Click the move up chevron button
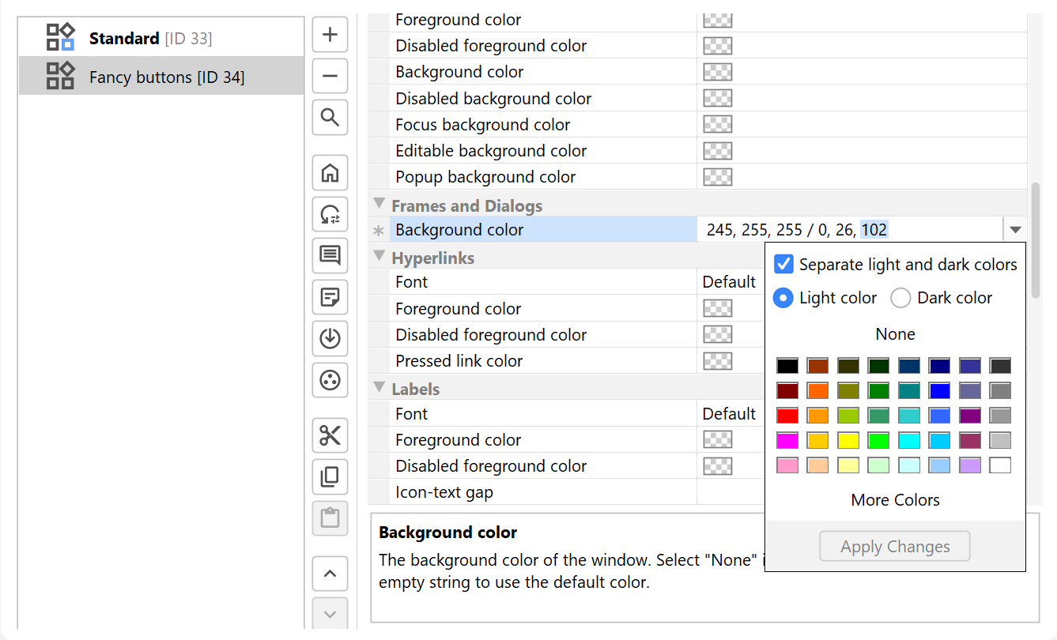 [x=330, y=574]
